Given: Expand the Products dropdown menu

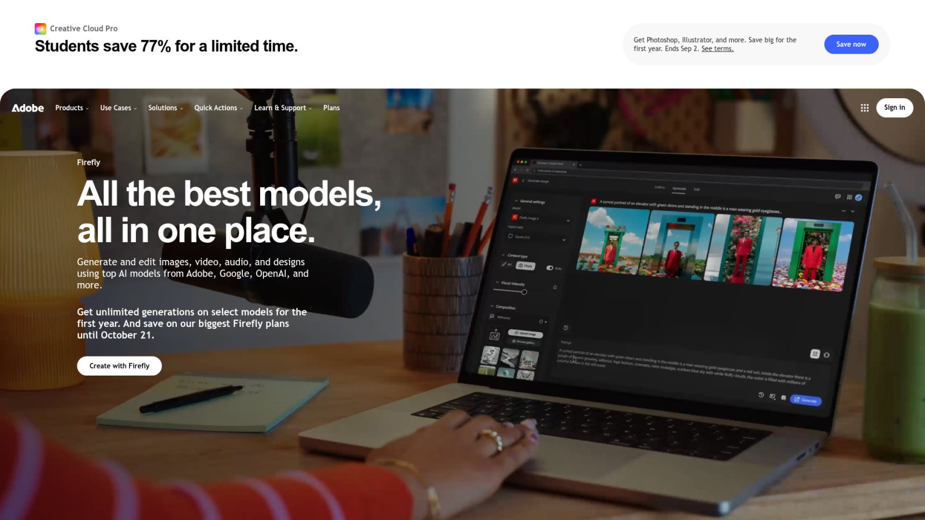Looking at the screenshot, I should point(72,108).
